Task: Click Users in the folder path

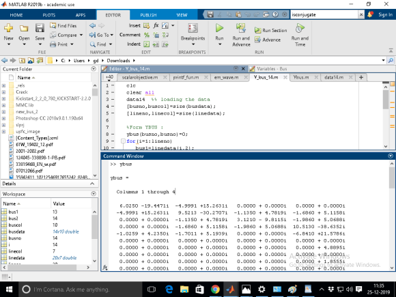Action: [x=79, y=61]
